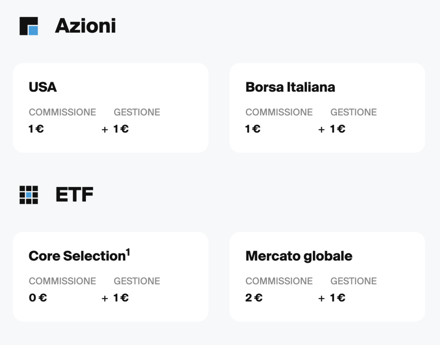Click the 1 € gestione value in USA card
Screen dimensions: 440x345
(x=121, y=129)
